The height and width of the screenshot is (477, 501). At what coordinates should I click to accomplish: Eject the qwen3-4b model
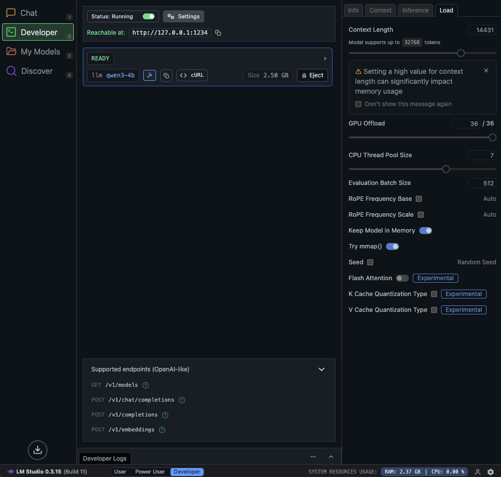coord(312,75)
